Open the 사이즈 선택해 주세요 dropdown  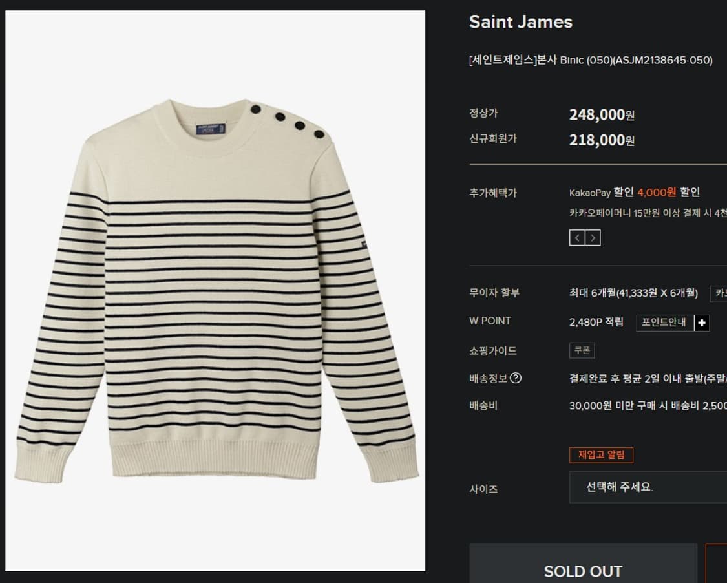(x=648, y=487)
